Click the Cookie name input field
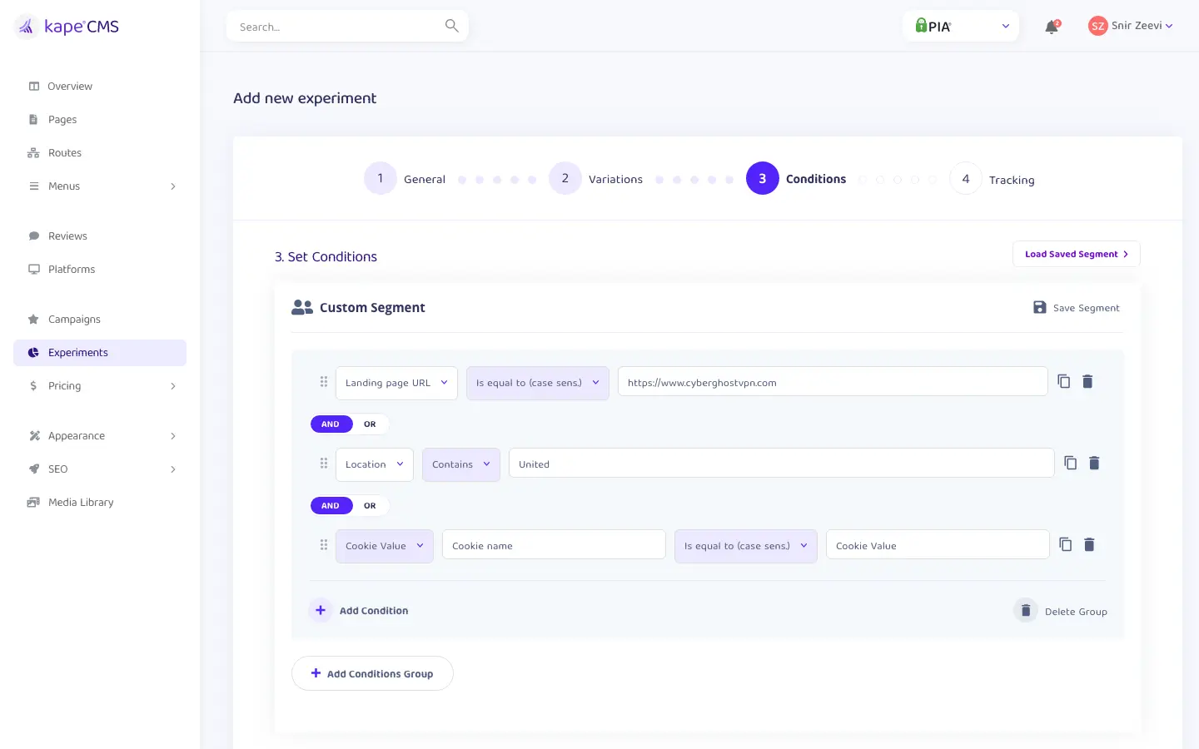 pyautogui.click(x=554, y=544)
